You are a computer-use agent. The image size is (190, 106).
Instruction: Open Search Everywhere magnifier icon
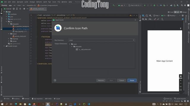182,5
